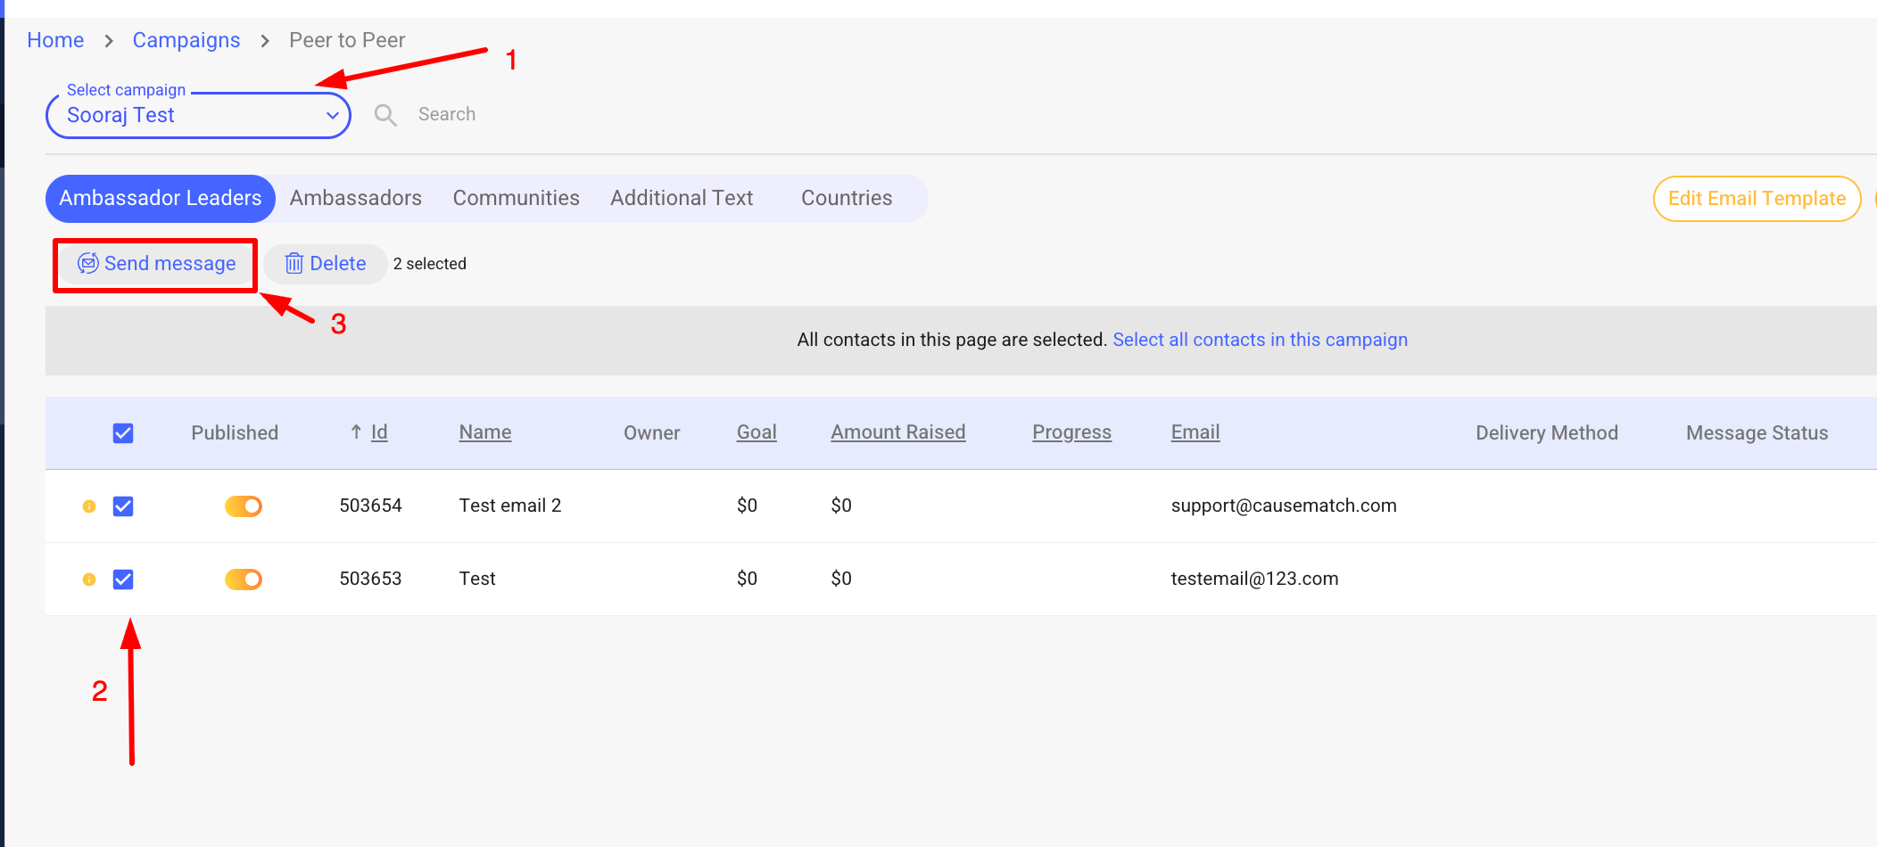Click breadcrumb chevron after Campaigns

tap(265, 41)
